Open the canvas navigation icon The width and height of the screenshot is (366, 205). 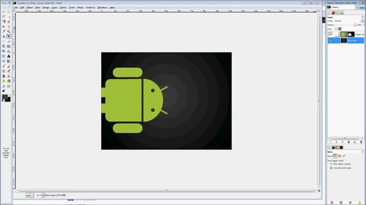point(319,191)
